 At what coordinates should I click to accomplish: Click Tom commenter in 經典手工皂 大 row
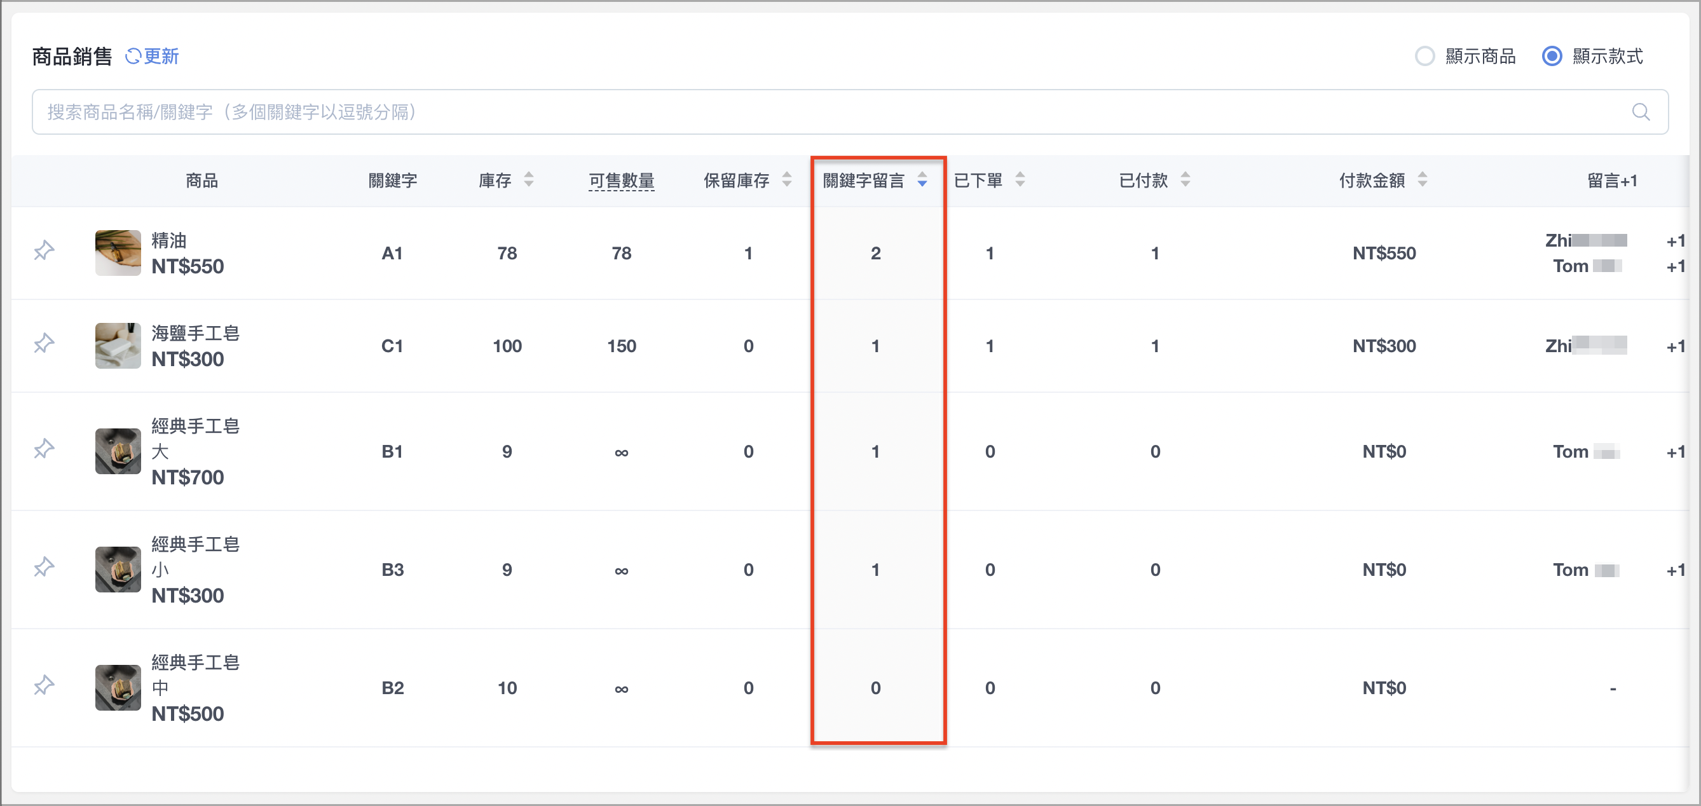point(1586,451)
